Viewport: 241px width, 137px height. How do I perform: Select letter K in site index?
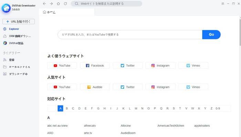tap(123, 109)
